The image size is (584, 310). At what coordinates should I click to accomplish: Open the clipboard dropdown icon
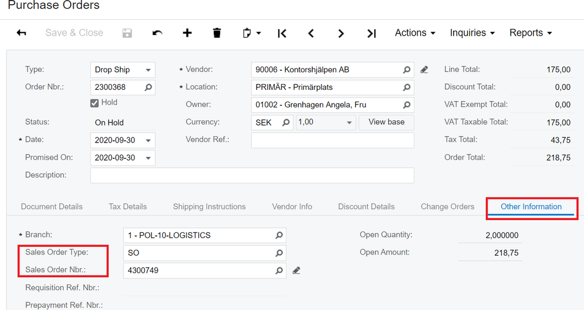click(x=251, y=33)
